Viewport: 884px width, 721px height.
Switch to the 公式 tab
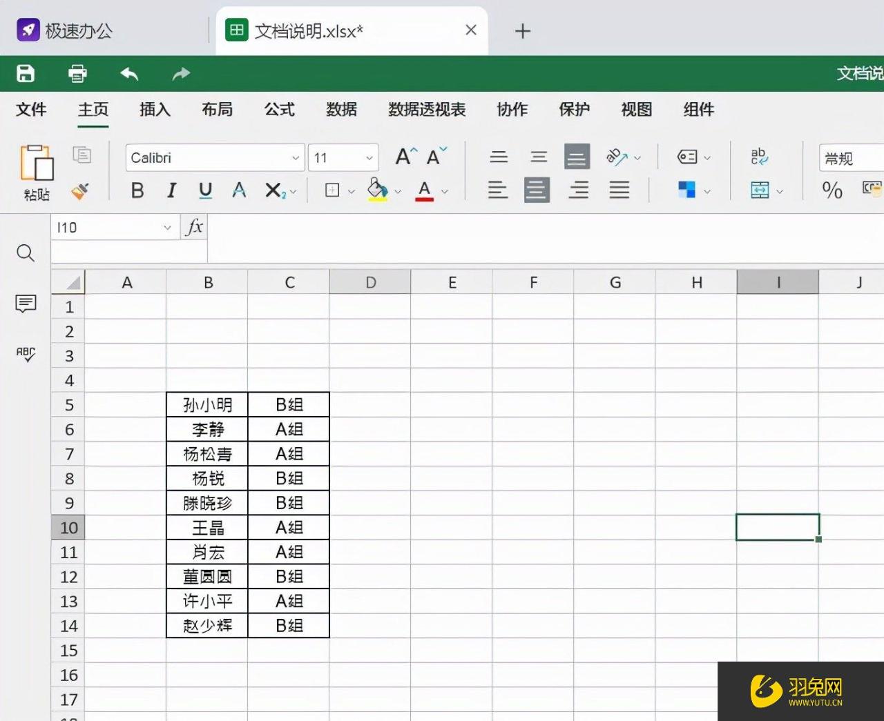[x=279, y=110]
